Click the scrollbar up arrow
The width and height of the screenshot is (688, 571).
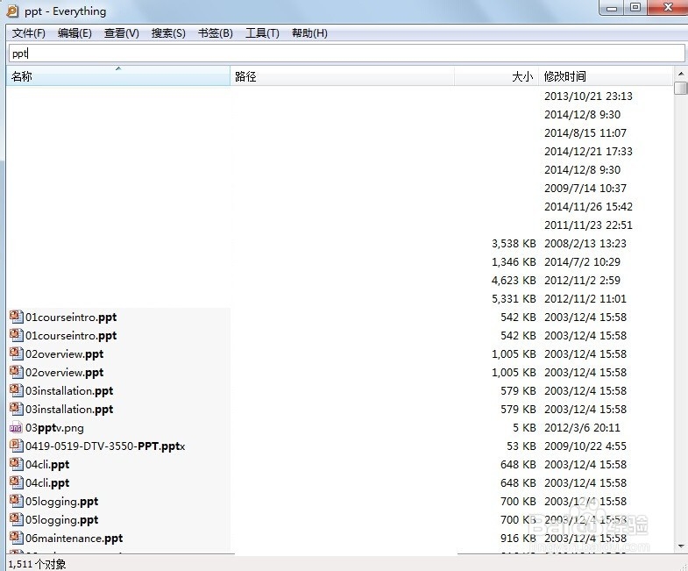(681, 74)
